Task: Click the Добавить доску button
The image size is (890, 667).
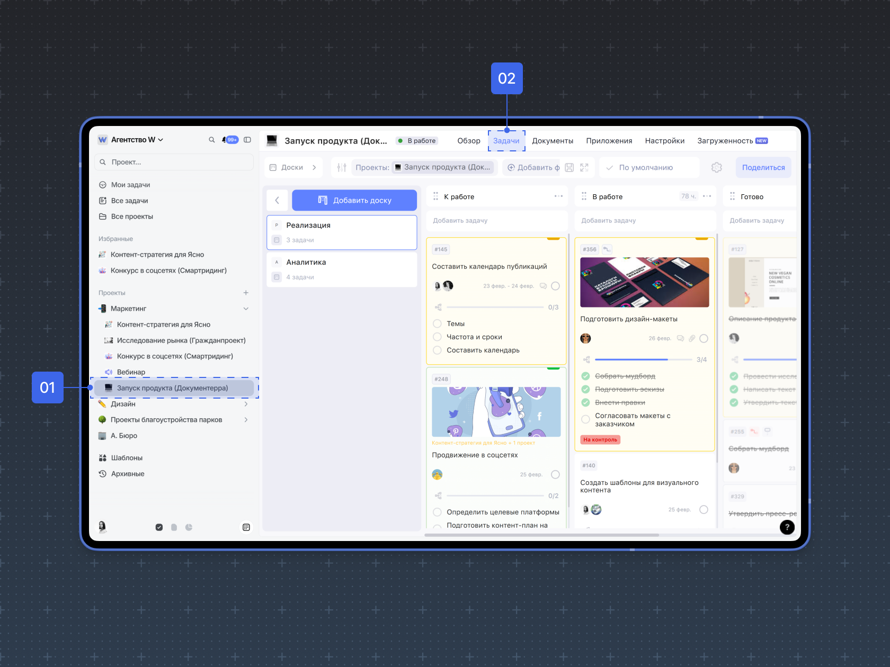Action: coord(354,200)
